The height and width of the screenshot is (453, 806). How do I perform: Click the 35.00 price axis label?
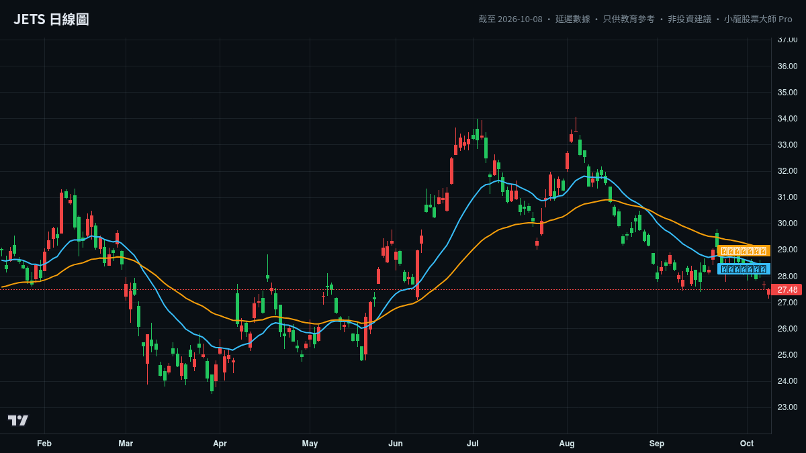click(x=787, y=92)
